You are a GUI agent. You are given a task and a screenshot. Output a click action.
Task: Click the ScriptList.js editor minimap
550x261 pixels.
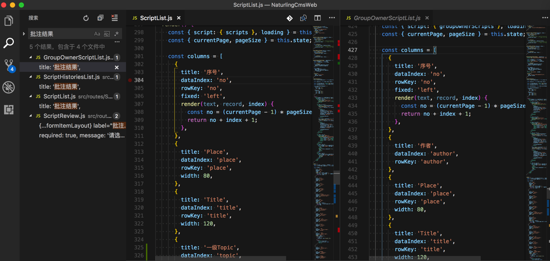click(323, 143)
